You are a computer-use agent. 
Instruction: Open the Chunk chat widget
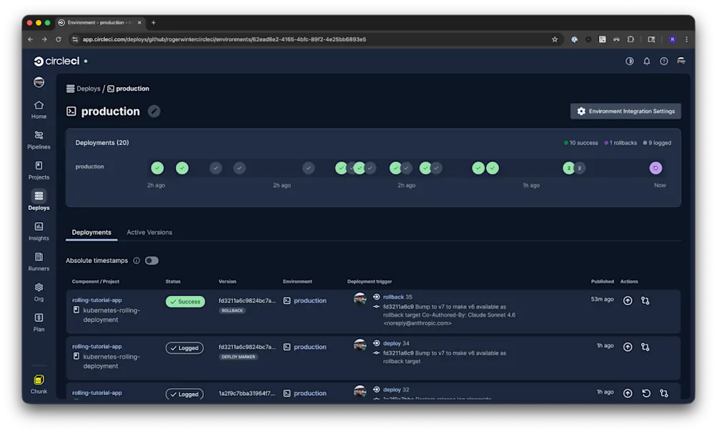pos(38,382)
